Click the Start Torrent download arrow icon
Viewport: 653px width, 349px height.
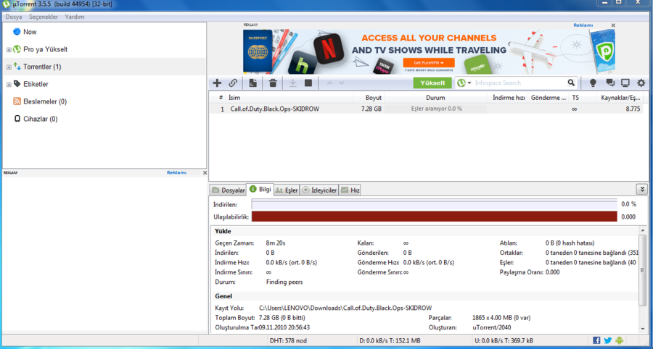(x=293, y=83)
